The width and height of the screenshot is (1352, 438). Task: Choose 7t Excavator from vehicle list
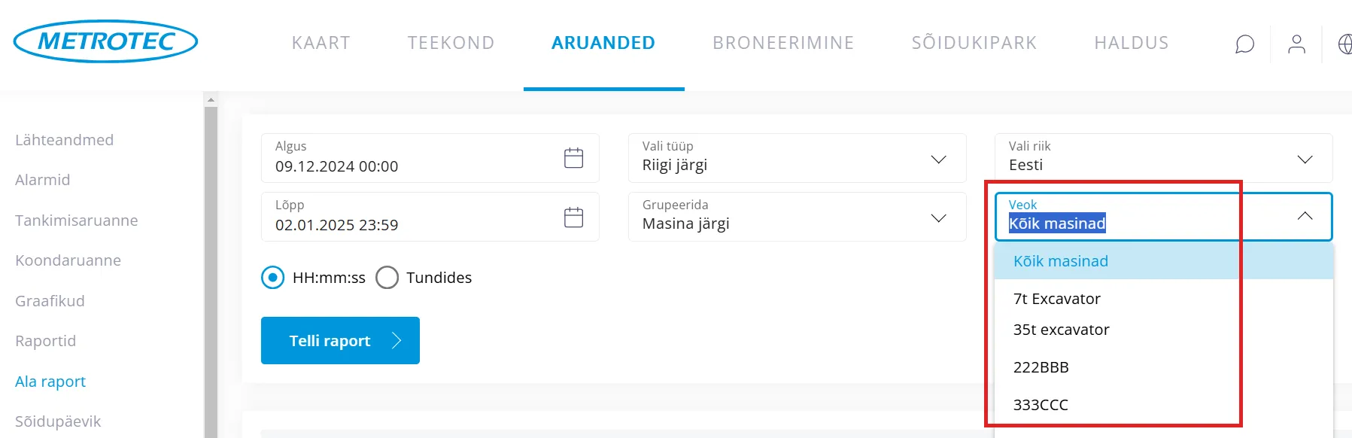pos(1056,299)
